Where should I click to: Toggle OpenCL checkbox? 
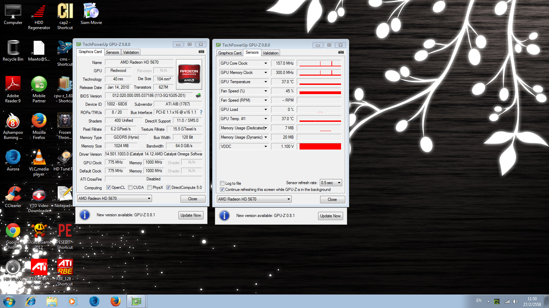click(x=108, y=188)
